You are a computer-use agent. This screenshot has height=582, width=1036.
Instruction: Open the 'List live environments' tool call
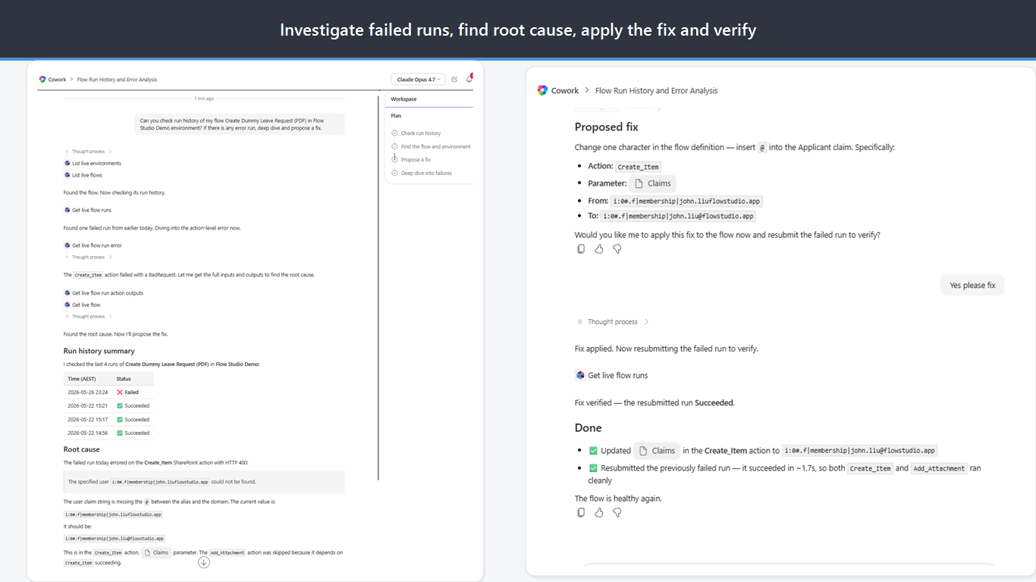pos(93,164)
